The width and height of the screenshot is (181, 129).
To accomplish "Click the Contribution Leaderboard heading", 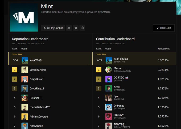I will (x=115, y=39).
